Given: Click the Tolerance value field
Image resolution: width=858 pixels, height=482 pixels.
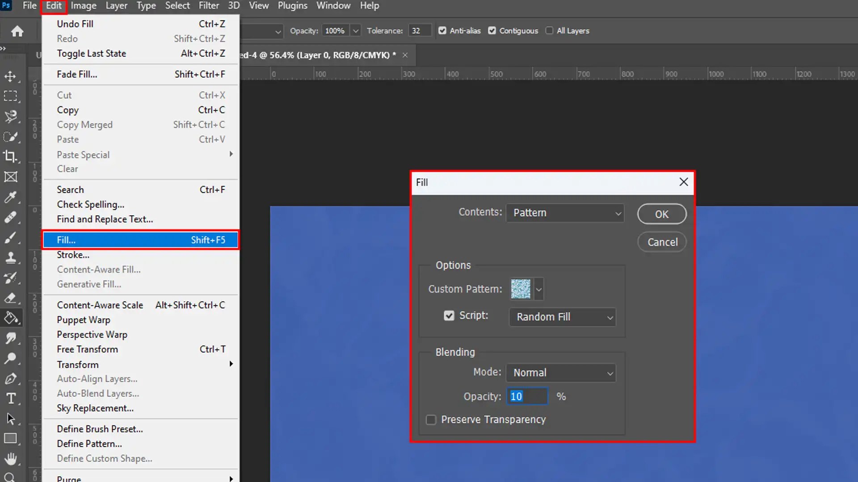Looking at the screenshot, I should click(420, 31).
